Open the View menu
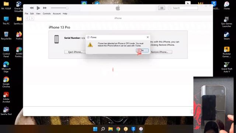Screen dimensions: 236x133 point(38,14)
